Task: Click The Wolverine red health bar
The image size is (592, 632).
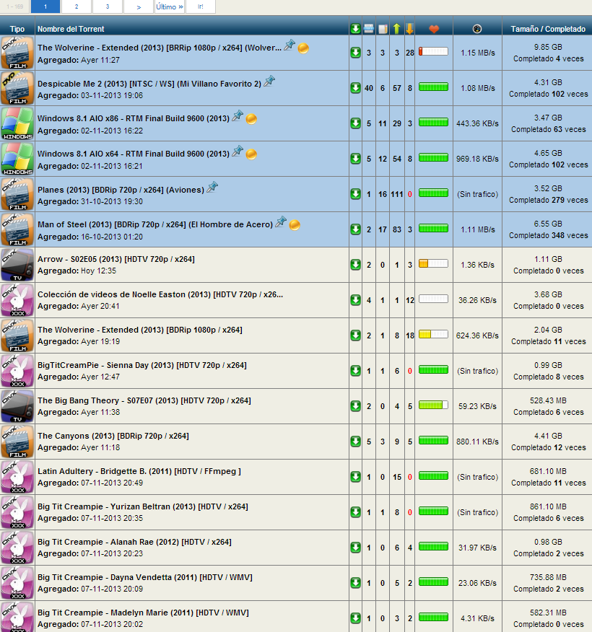Action: point(433,52)
